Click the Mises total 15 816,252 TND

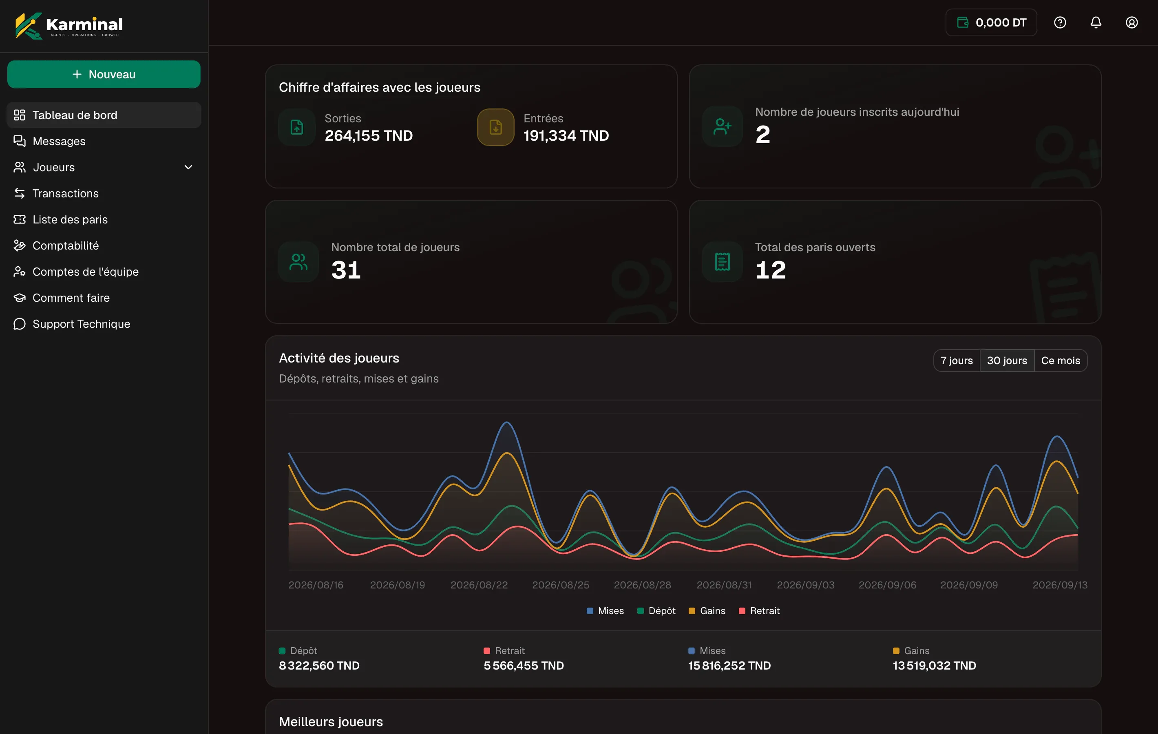click(x=729, y=666)
